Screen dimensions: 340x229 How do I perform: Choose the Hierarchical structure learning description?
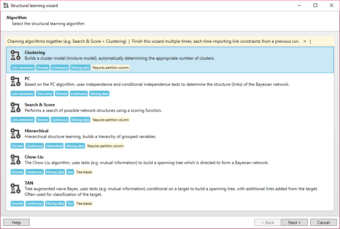[x=90, y=137]
